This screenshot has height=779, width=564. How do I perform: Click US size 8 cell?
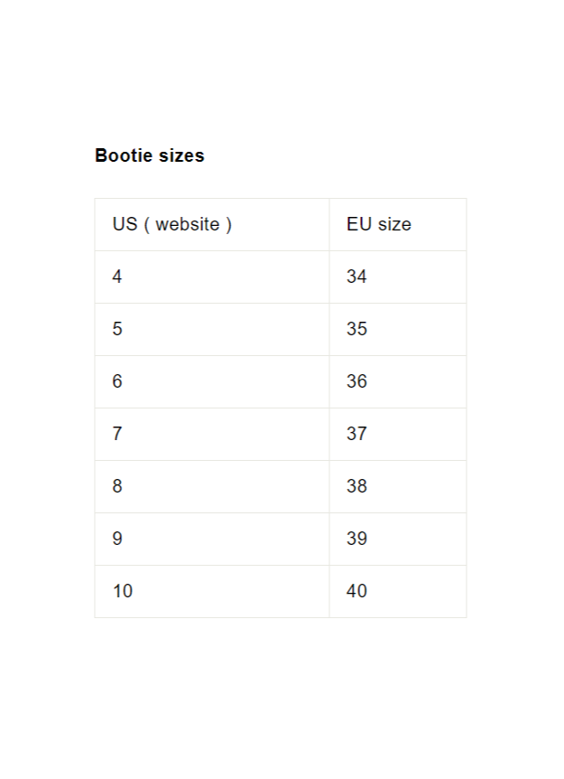pos(212,487)
